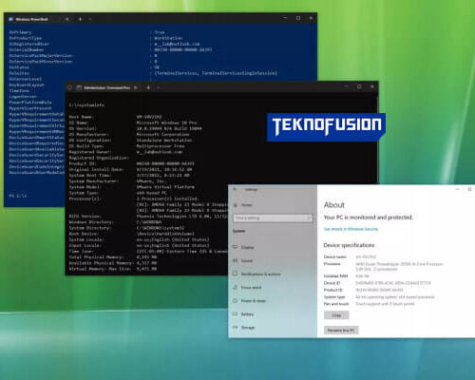
Task: Click the Notifications icon in sidebar
Action: [236, 274]
